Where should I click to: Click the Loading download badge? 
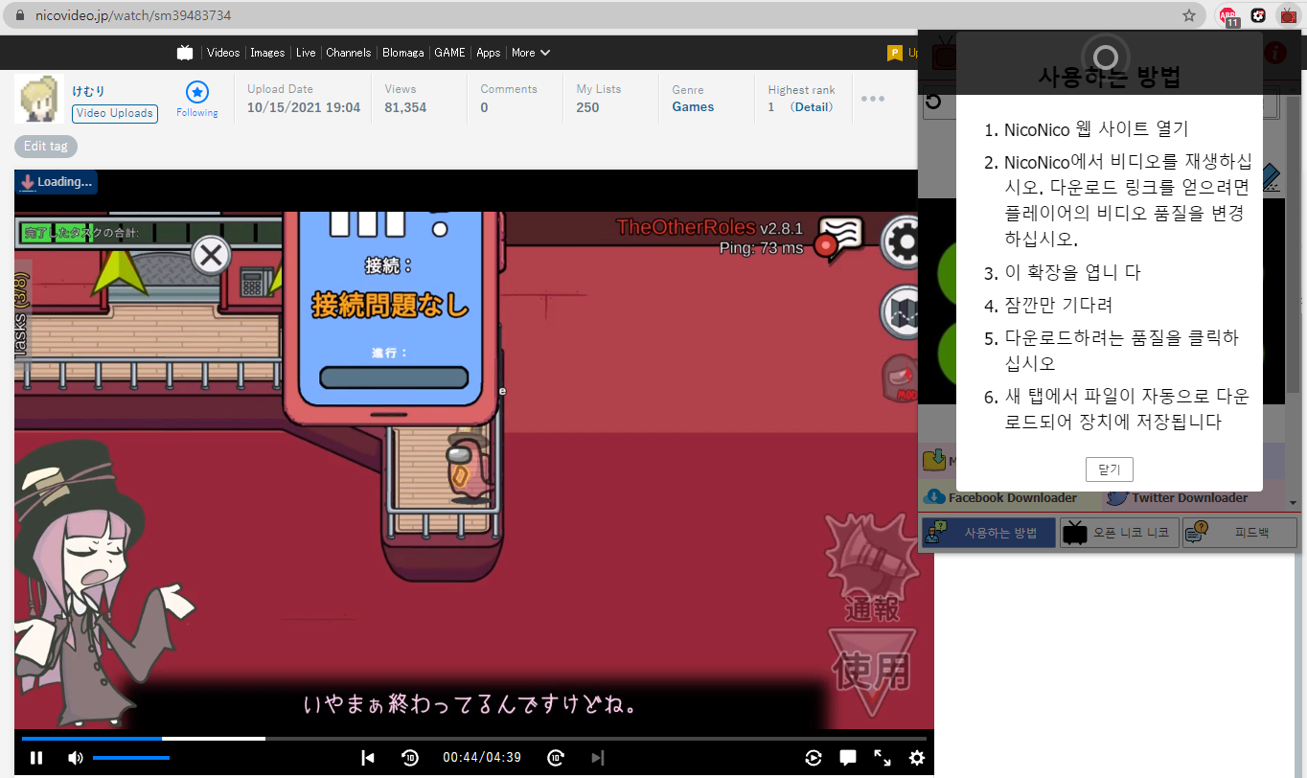57,182
